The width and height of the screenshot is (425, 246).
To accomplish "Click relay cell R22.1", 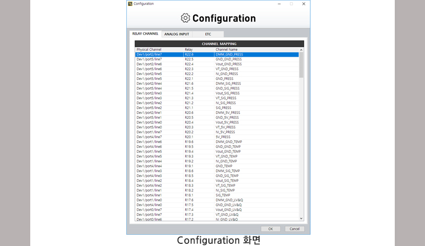I will click(x=189, y=79).
